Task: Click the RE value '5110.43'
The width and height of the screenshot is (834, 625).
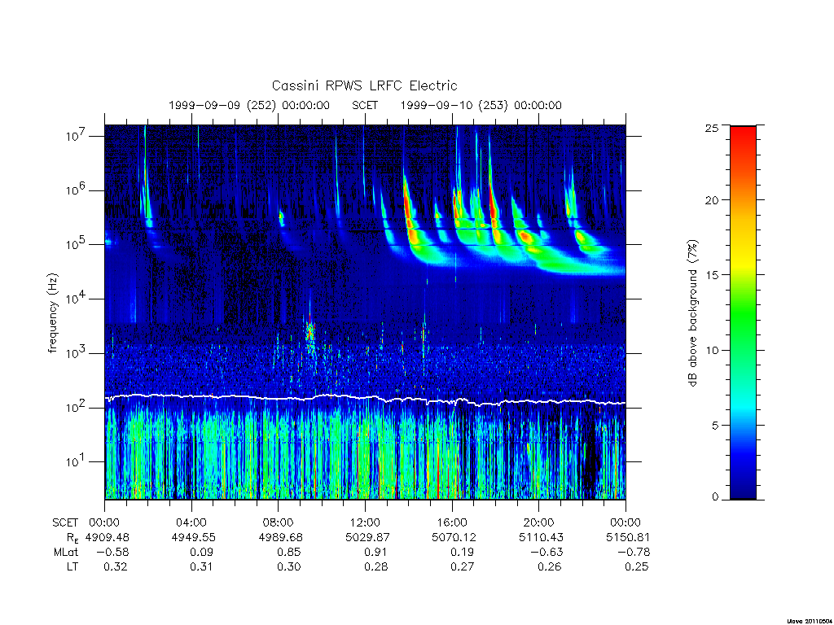Action: point(541,537)
